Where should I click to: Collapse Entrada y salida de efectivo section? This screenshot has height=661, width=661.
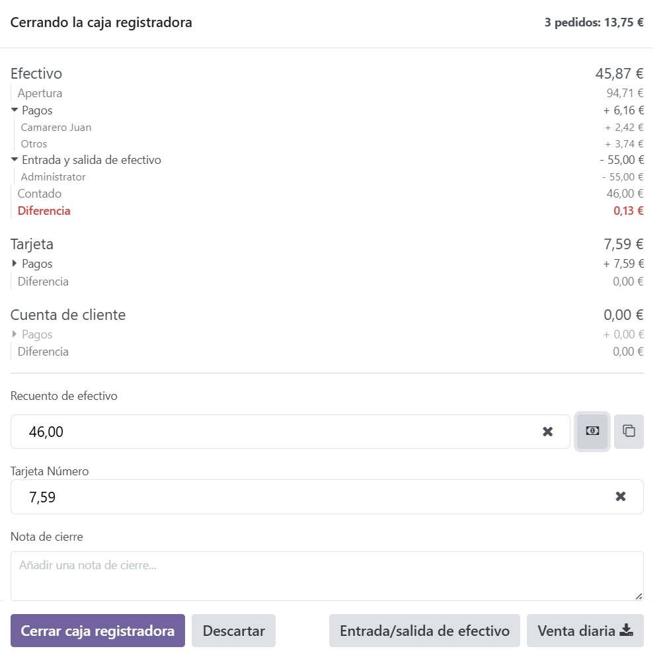click(15, 160)
